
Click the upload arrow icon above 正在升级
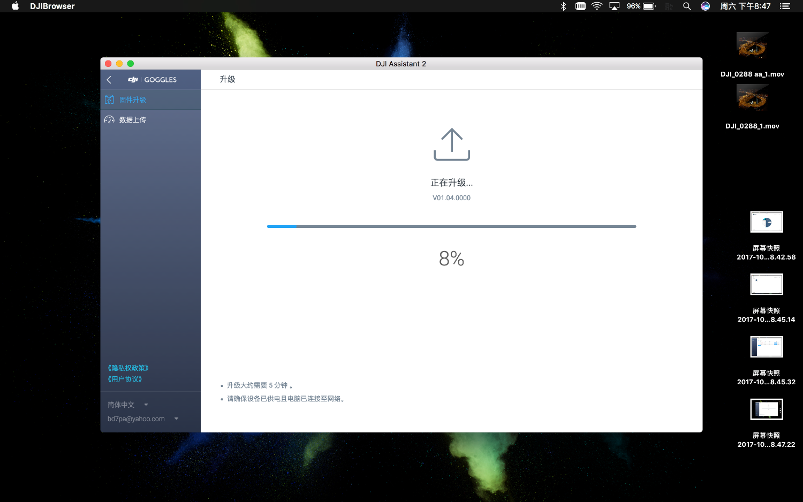[x=452, y=144]
